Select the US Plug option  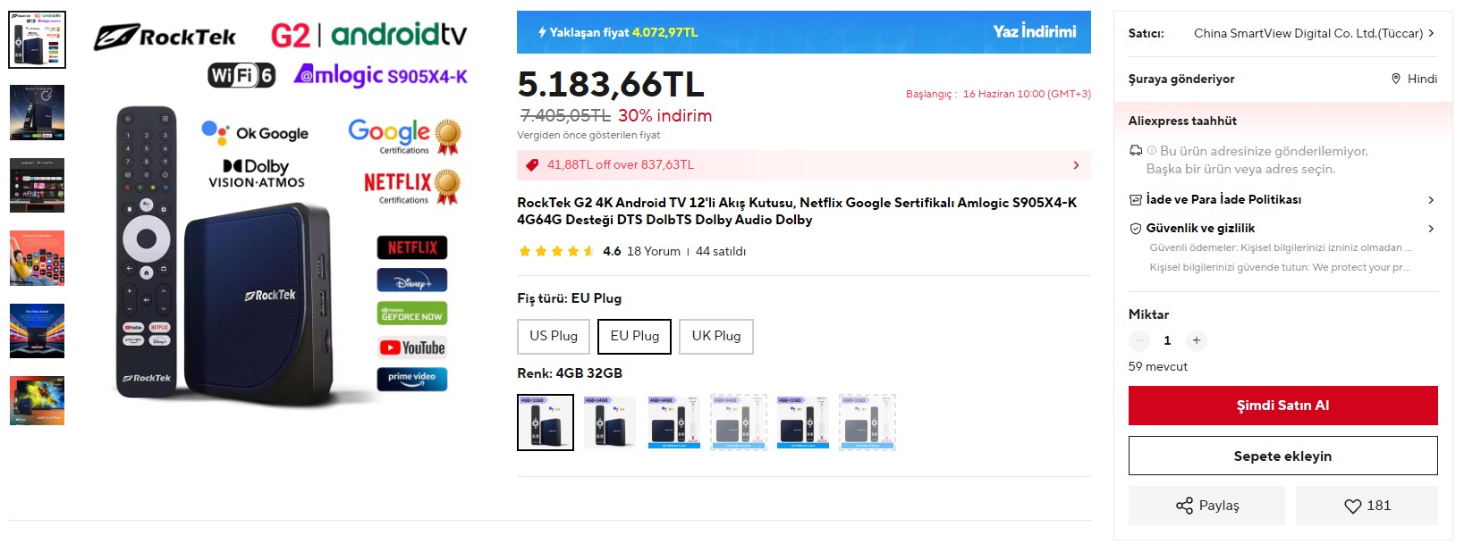point(554,337)
